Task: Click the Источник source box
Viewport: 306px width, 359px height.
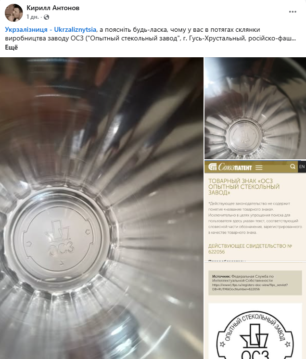Action: [x=255, y=283]
